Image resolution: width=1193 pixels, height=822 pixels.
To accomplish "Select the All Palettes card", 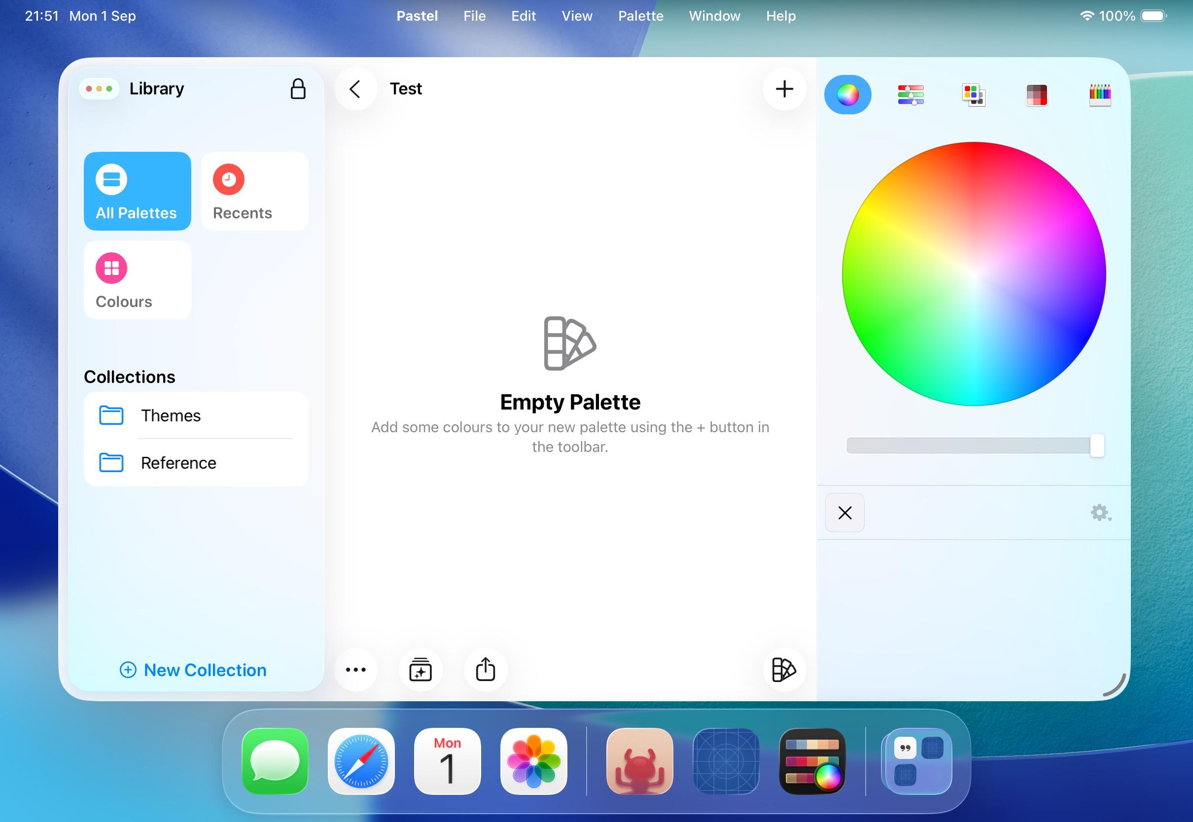I will (138, 191).
